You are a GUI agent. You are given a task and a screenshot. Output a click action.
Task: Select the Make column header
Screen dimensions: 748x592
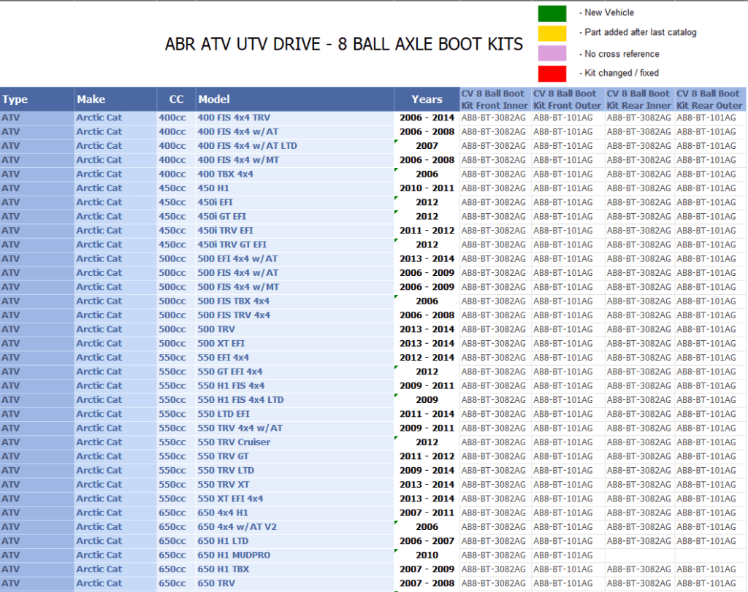click(115, 99)
